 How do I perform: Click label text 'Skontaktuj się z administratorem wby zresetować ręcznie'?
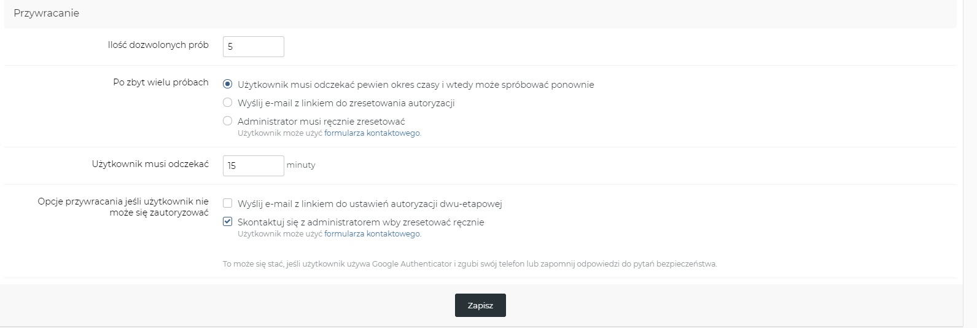(x=360, y=222)
